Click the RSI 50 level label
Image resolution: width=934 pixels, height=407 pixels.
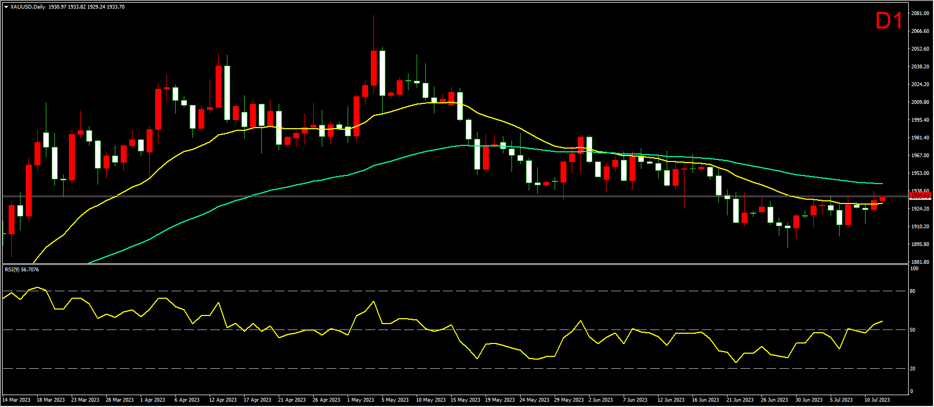[912, 329]
